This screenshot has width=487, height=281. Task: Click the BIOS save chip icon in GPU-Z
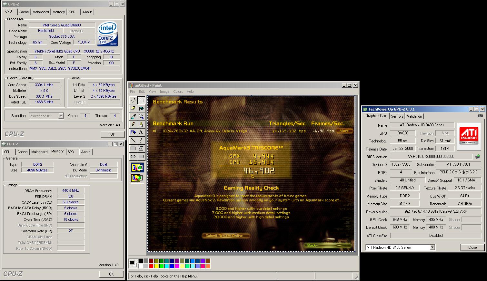click(478, 157)
